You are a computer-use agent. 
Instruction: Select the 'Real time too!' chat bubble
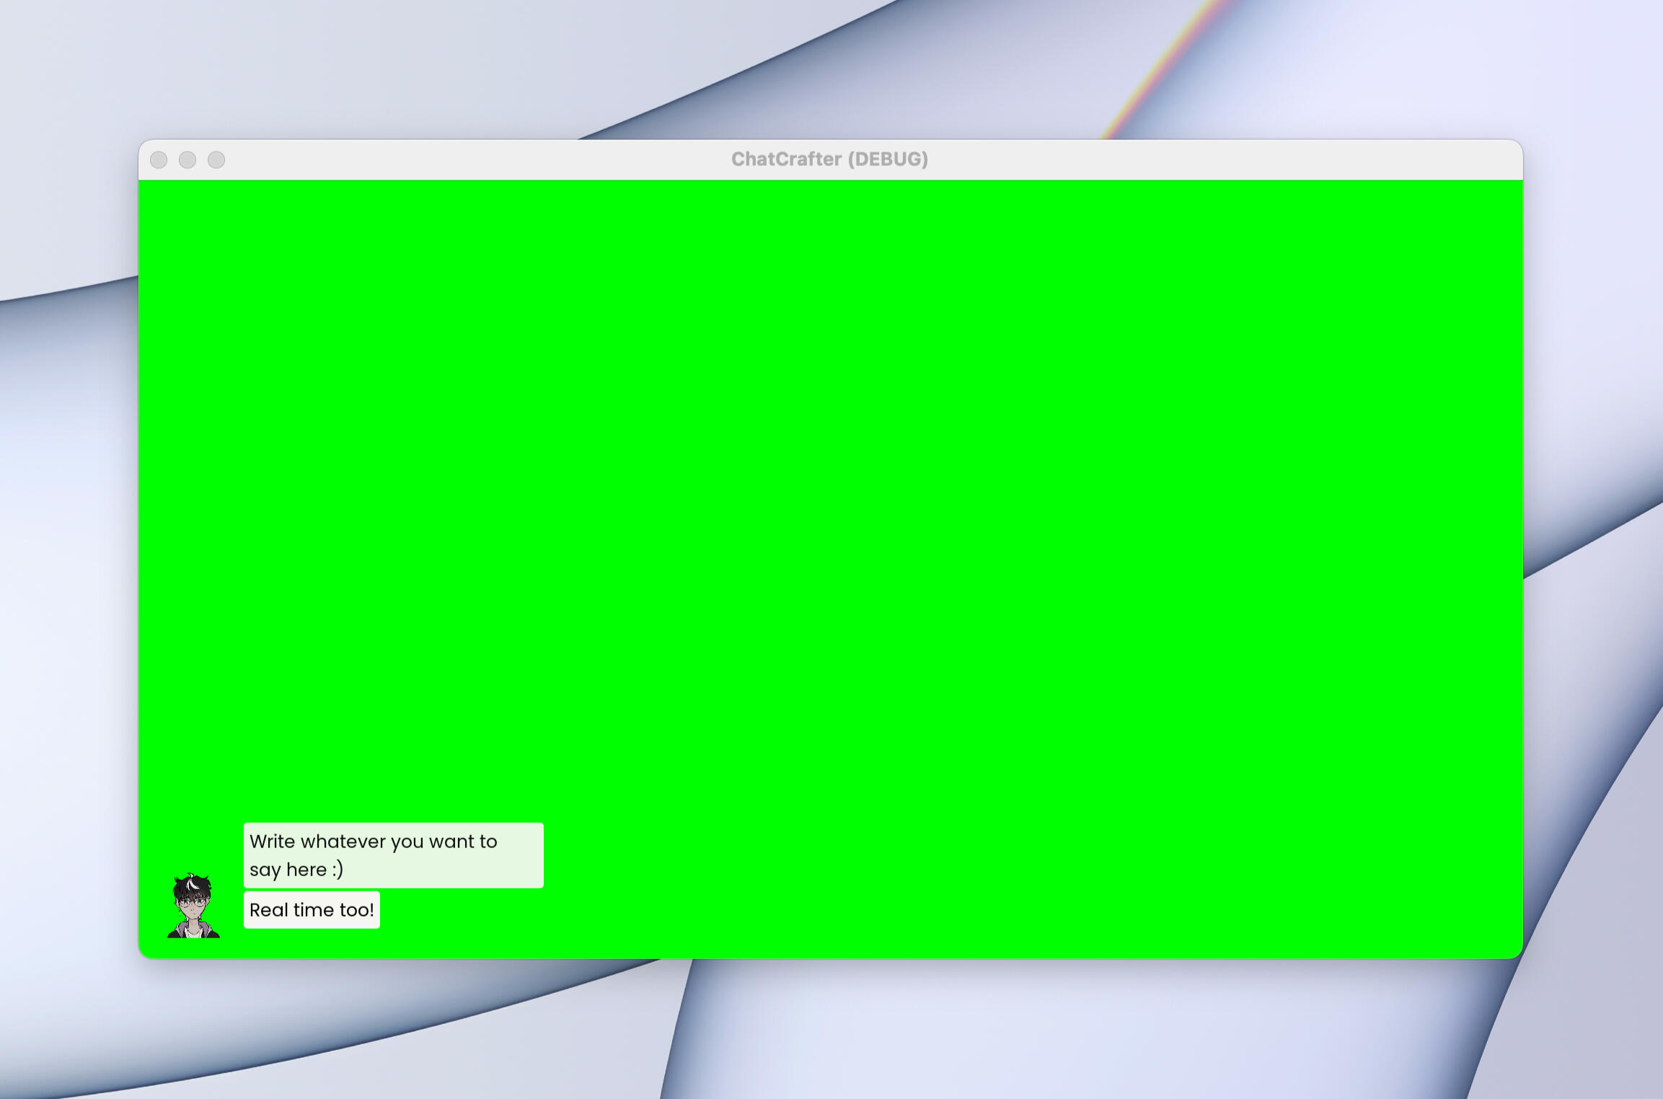[x=312, y=910]
